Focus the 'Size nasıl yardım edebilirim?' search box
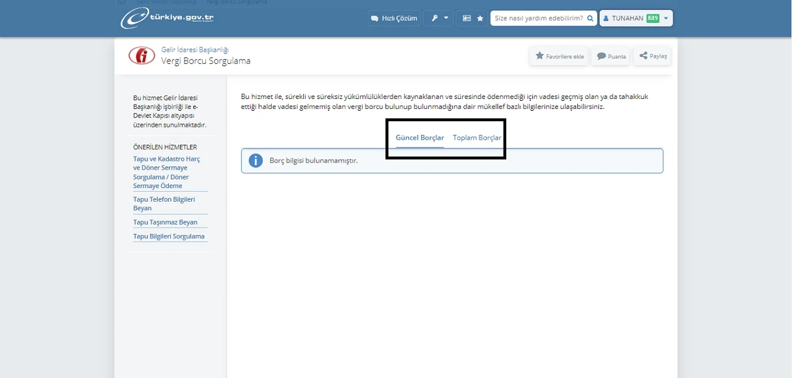 click(538, 19)
